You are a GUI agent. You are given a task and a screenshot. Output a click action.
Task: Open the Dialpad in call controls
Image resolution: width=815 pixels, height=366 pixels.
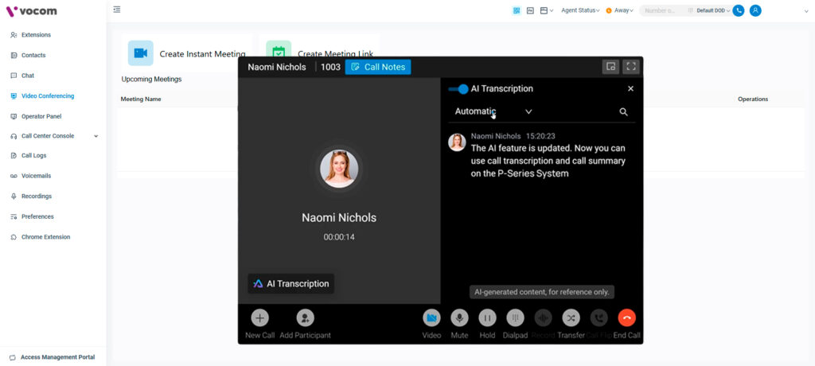click(515, 318)
